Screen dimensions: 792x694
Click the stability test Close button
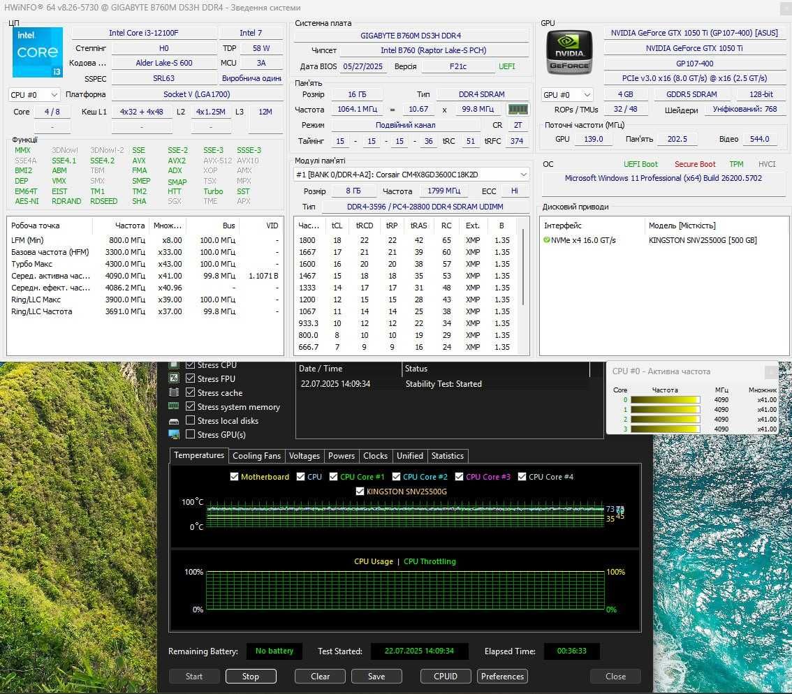pyautogui.click(x=615, y=677)
